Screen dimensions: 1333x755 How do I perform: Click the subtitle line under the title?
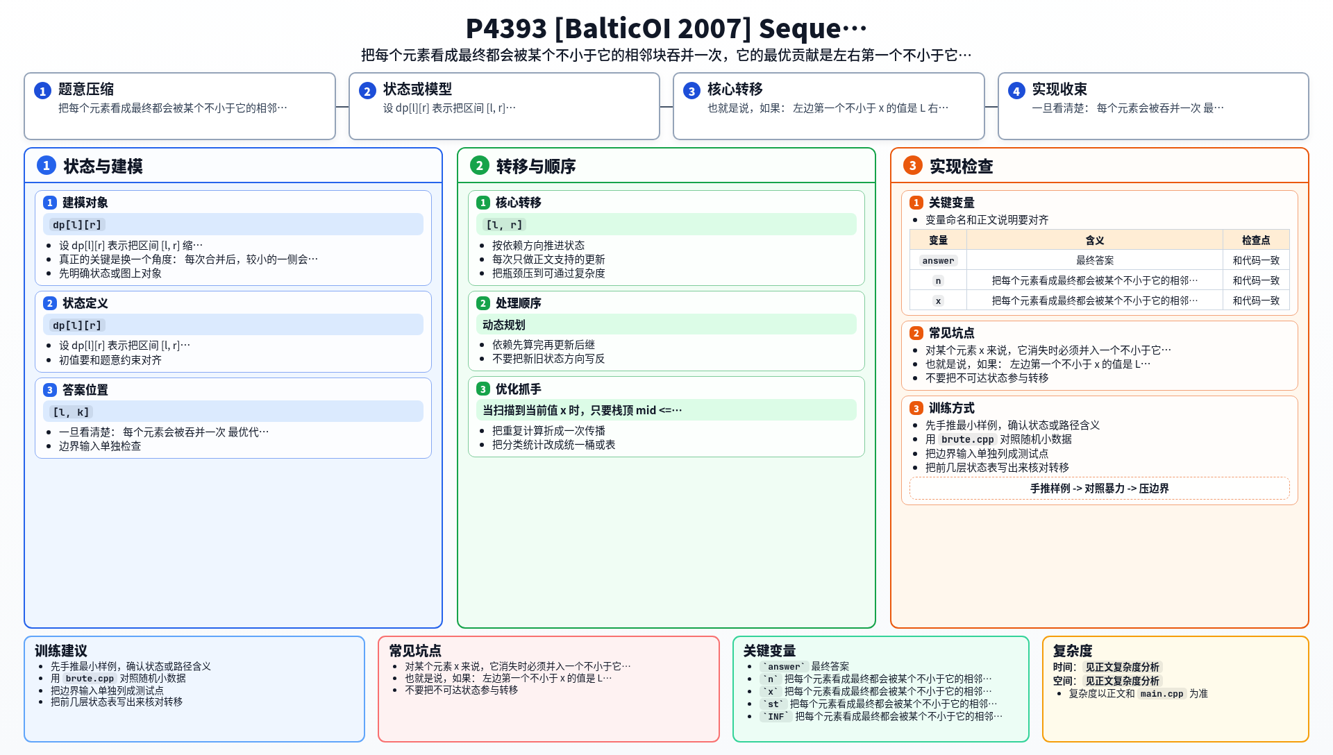pyautogui.click(x=666, y=55)
